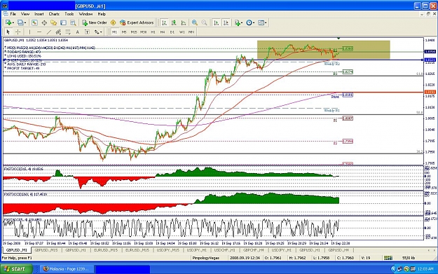Open the Indicators list icon
This screenshot has height=274, width=438.
coord(237,22)
